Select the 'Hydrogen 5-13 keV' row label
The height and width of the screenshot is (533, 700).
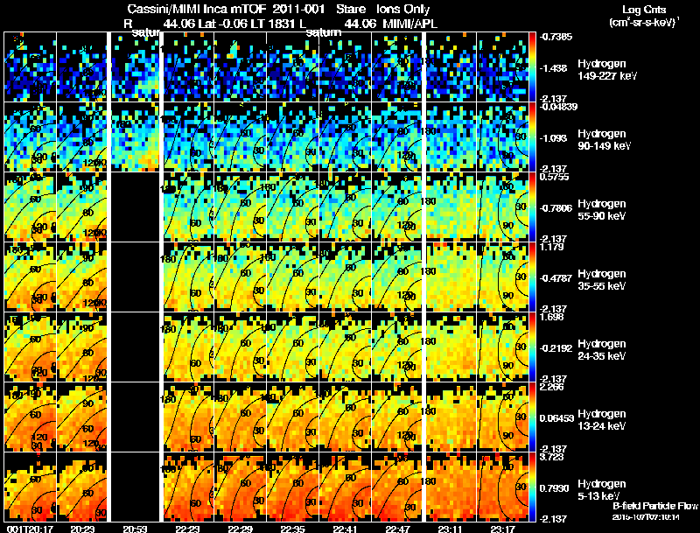[602, 490]
